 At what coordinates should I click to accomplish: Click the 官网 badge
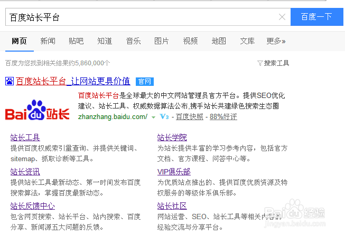(145, 82)
